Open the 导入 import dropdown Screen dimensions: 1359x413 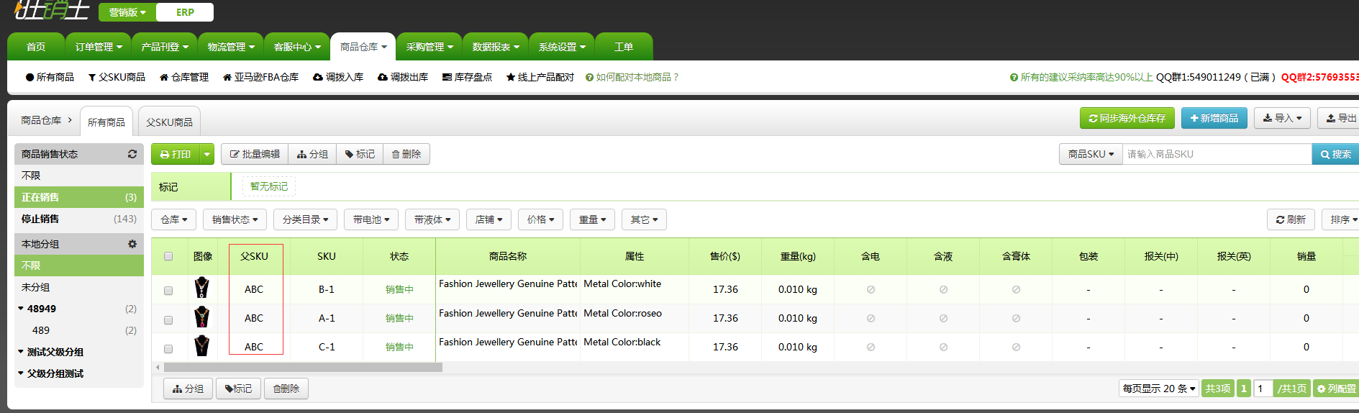(1282, 118)
